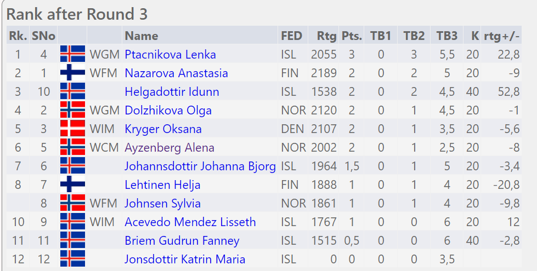Click the Norway flag beside Ayzenberg Alena
The width and height of the screenshot is (537, 271).
tap(72, 147)
